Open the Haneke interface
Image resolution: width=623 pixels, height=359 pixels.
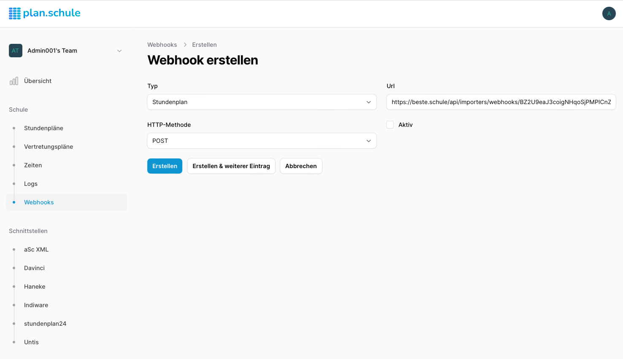(66, 287)
